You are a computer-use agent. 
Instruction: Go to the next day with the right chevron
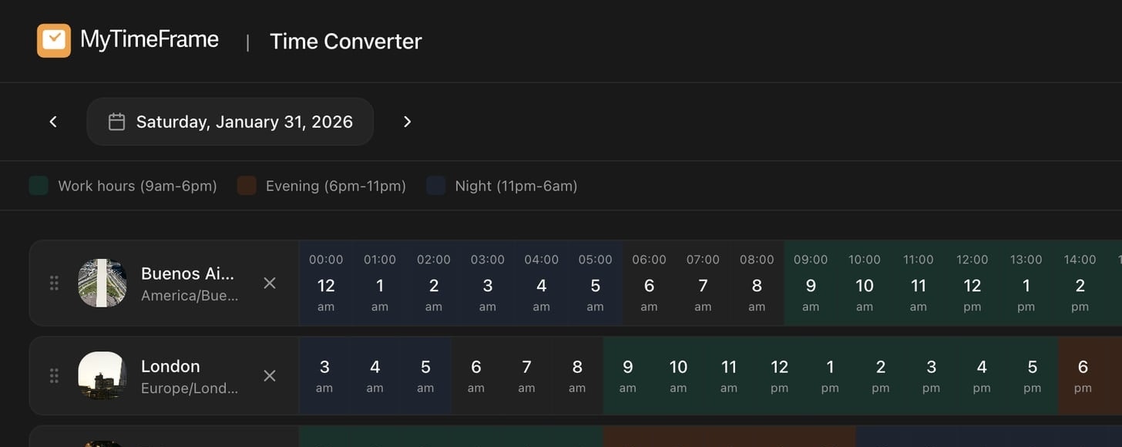407,121
